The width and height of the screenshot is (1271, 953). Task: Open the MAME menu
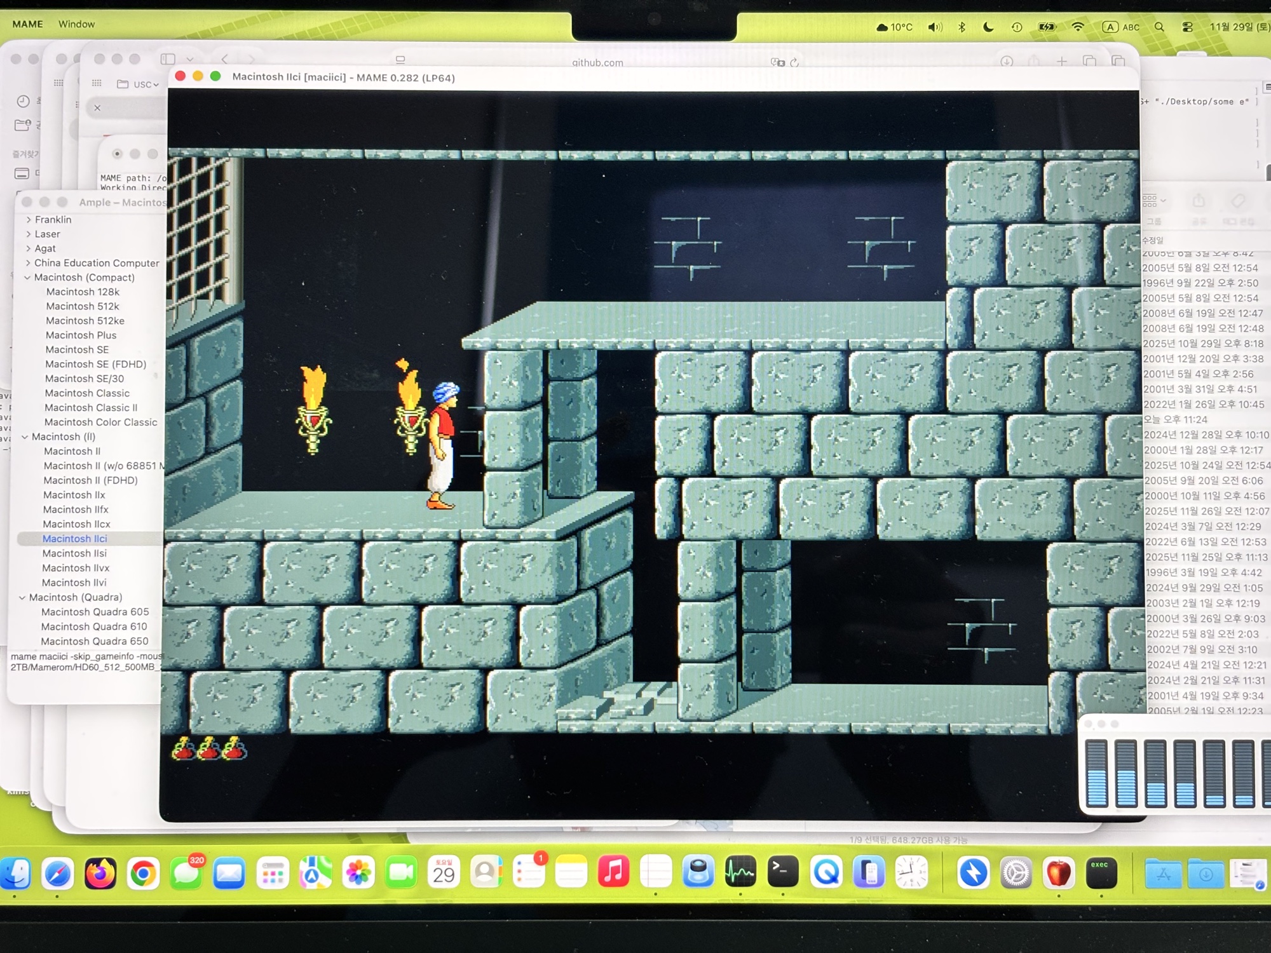pos(28,24)
